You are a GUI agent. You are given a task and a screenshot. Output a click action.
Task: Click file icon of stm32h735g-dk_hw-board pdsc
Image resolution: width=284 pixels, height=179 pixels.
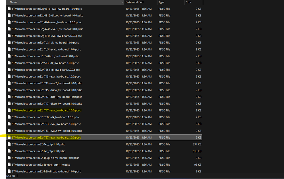pos(9,70)
